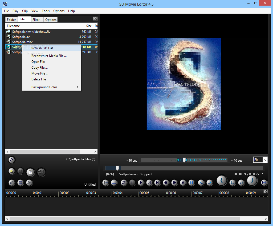This screenshot has height=226, width=273.
Task: Close the timeline panel with its X
Action: click(266, 192)
